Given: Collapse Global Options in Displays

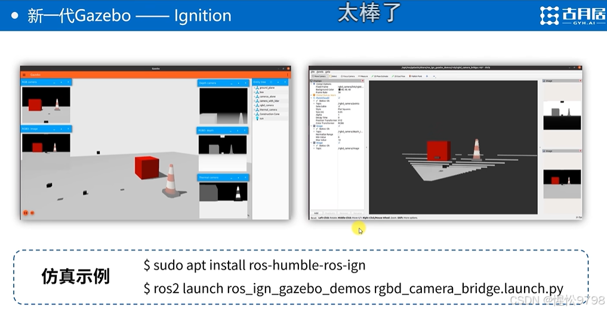Looking at the screenshot, I should tap(311, 84).
